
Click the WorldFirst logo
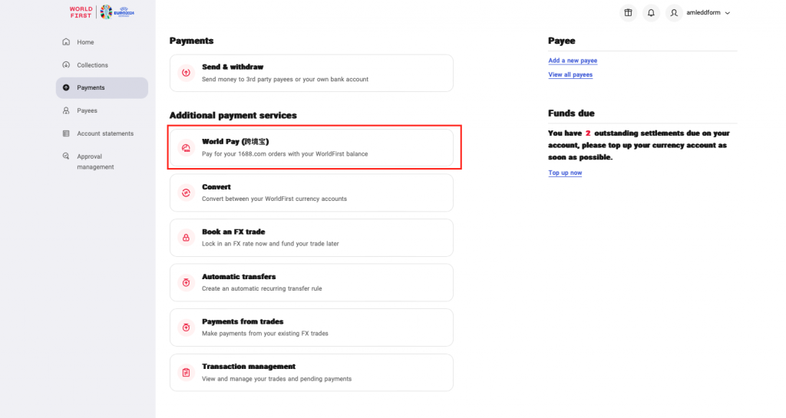(x=81, y=12)
